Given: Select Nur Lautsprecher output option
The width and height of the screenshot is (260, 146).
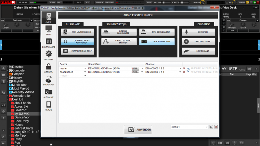Looking at the screenshot, I should (x=77, y=32).
